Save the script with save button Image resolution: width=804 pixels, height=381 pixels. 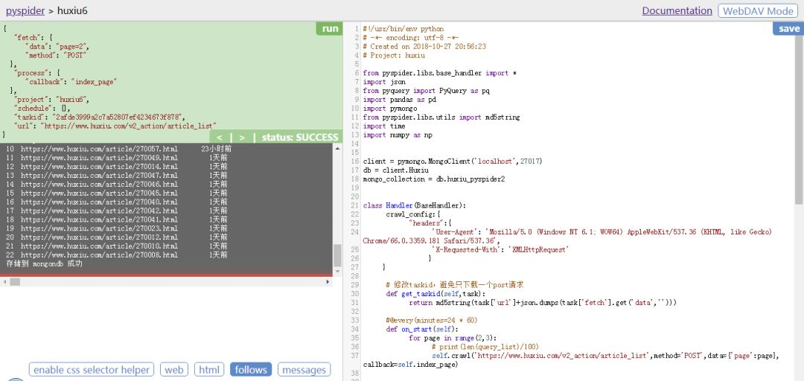788,29
